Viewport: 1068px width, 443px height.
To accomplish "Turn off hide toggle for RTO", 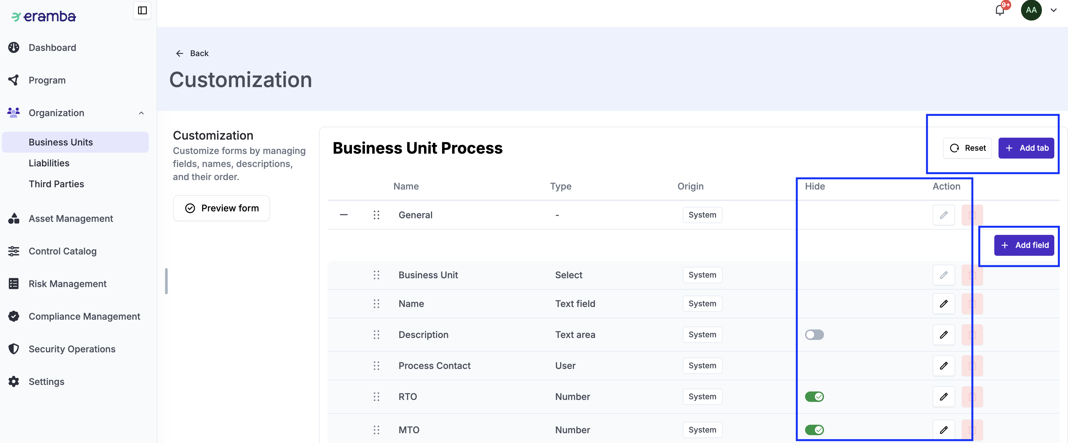I will (814, 397).
